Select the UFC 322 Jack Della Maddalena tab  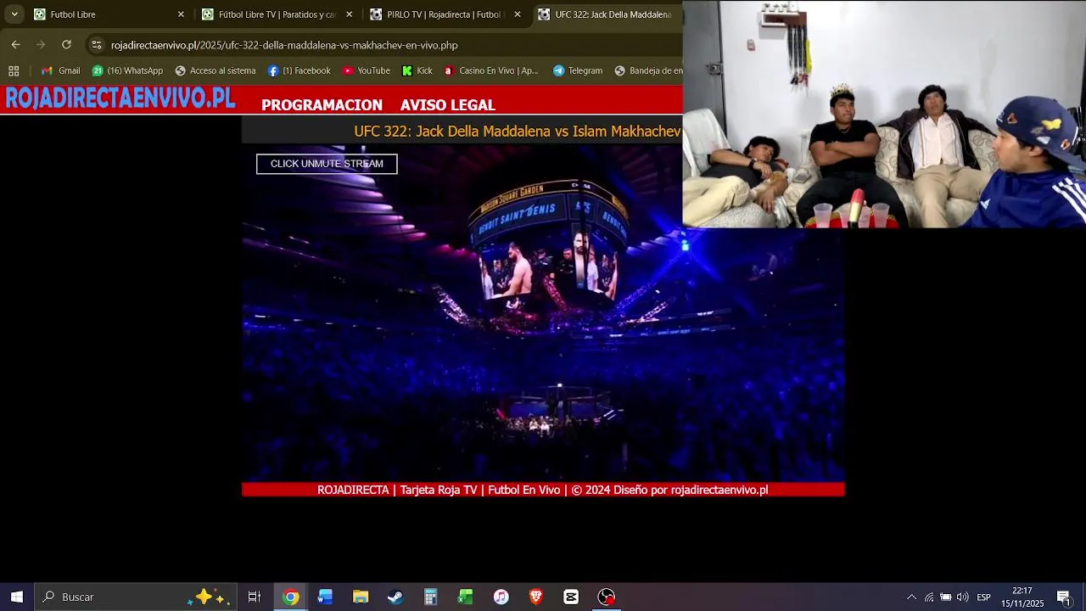[x=607, y=14]
